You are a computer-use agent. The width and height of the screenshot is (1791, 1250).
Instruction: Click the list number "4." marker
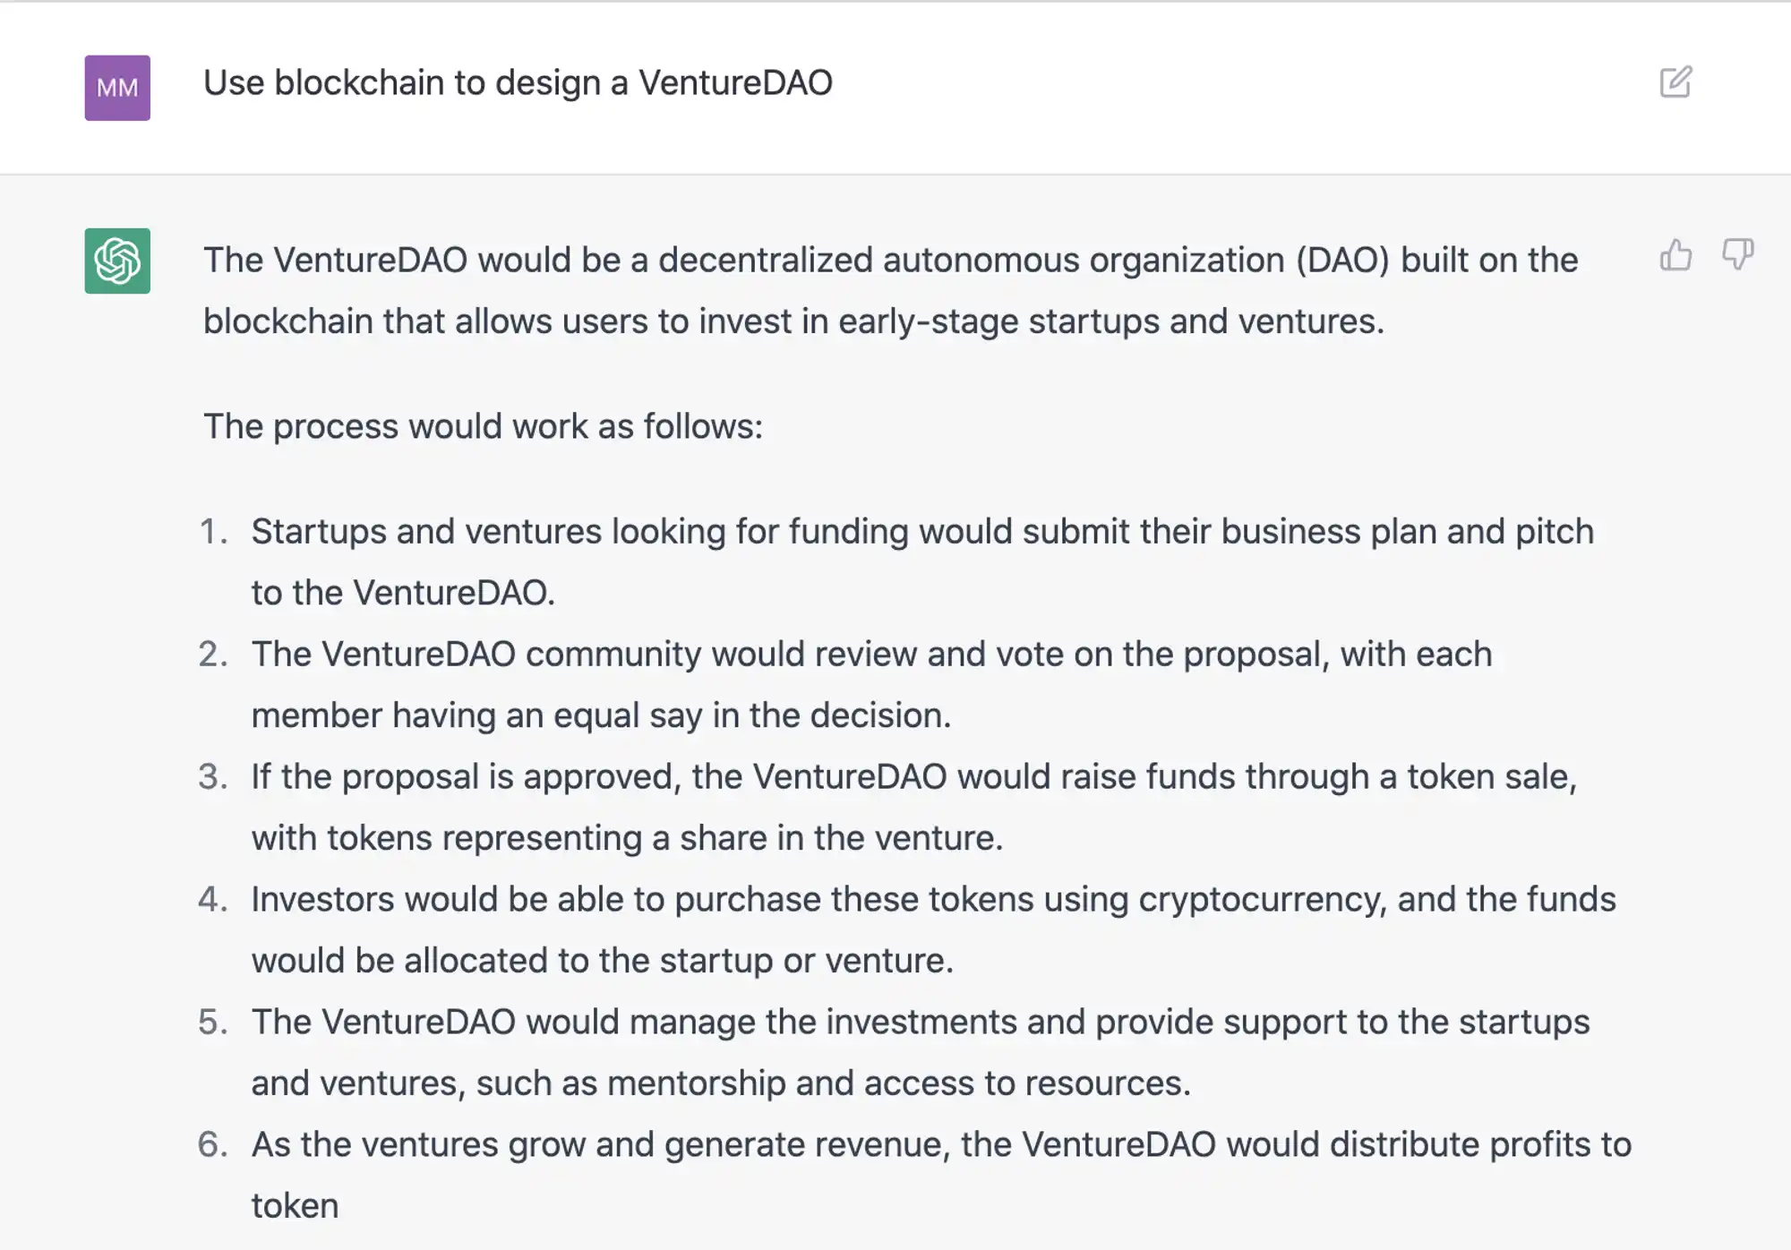tap(213, 900)
